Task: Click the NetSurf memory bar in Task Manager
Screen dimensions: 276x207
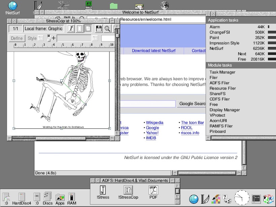Action: click(x=272, y=48)
